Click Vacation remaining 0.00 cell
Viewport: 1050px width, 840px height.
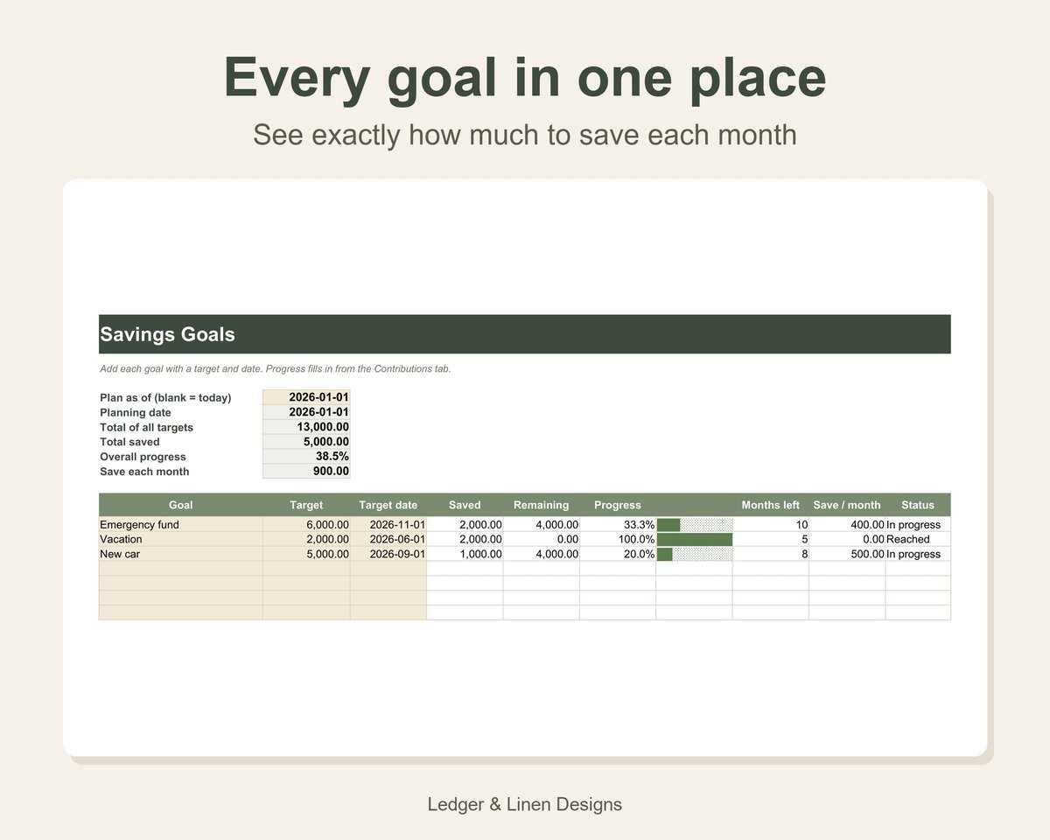[x=541, y=540]
